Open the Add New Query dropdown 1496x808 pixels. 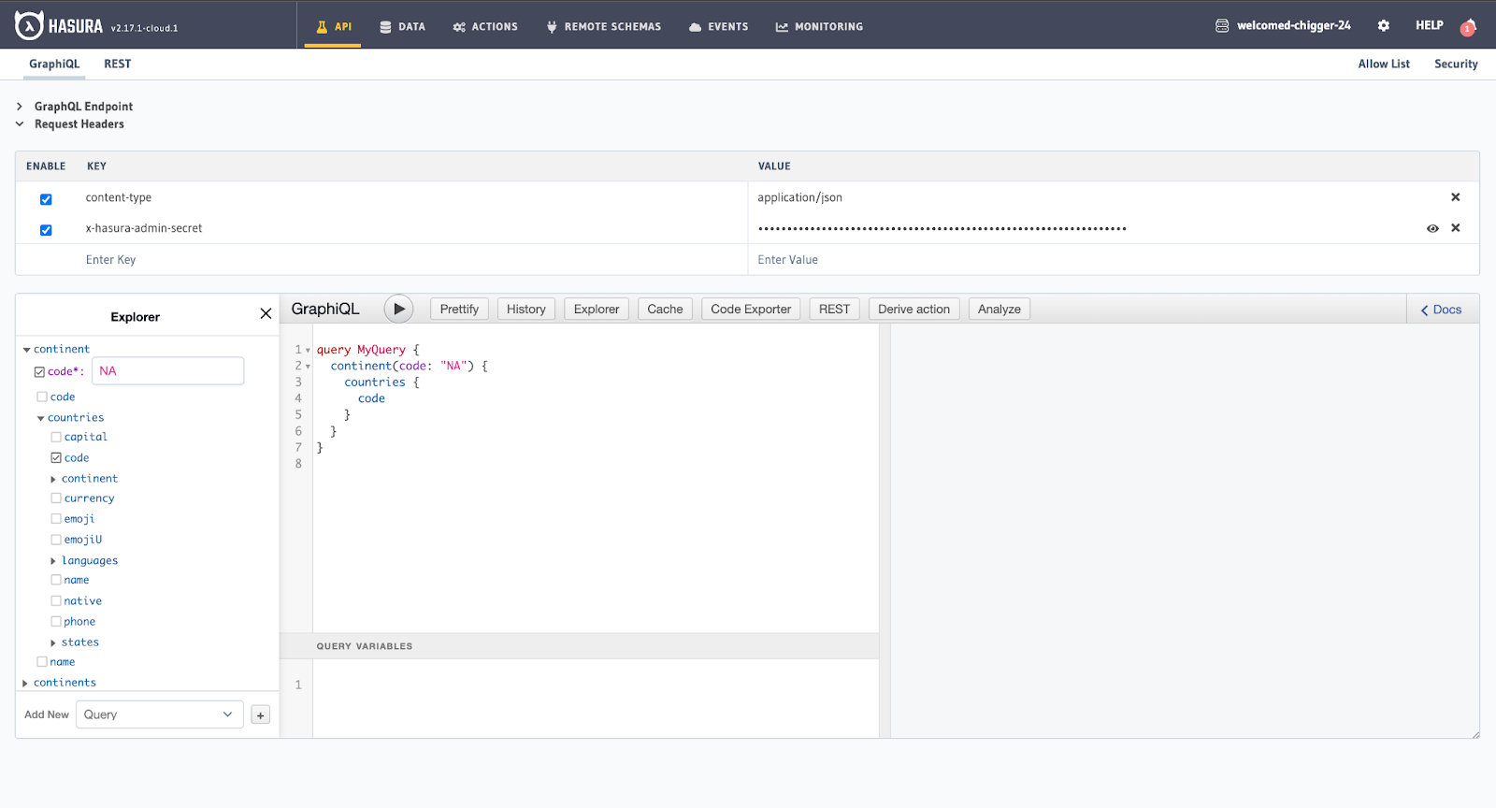[159, 714]
